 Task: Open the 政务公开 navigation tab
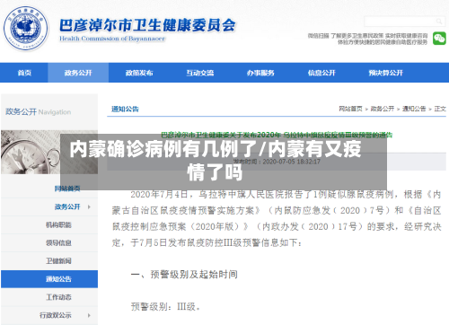tap(78, 73)
